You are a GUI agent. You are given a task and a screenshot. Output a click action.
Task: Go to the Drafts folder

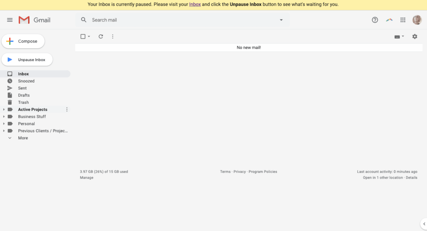(x=24, y=95)
